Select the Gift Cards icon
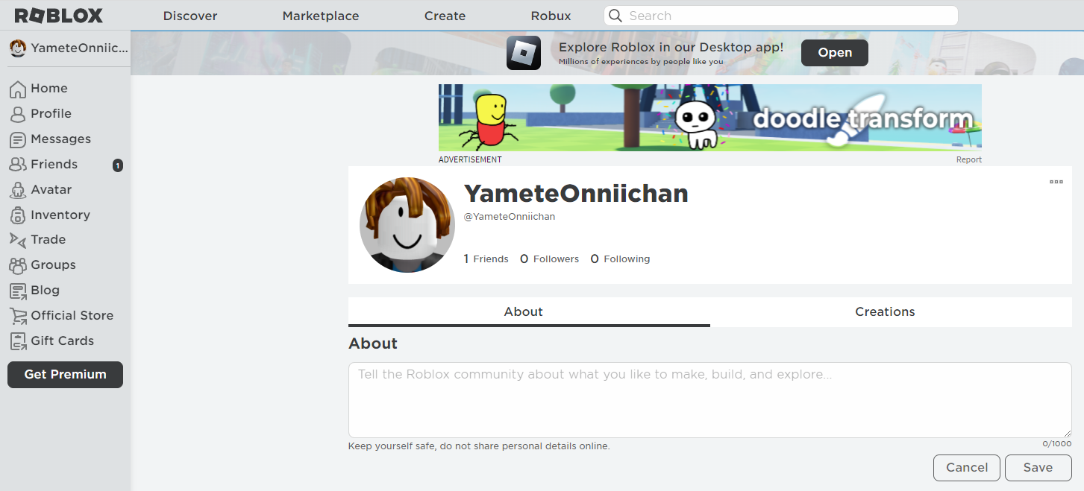 [18, 341]
